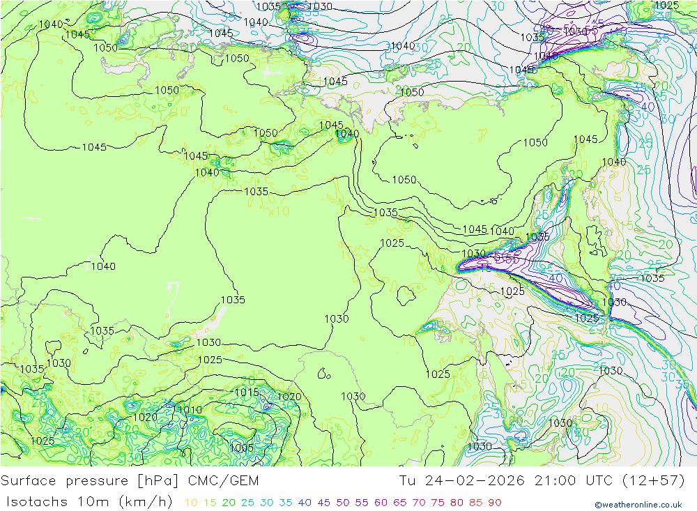This screenshot has height=511, width=697.
Task: Click the "Tu 24-02-2026 21:00 UTC (12+57)" timestamp
Action: (542, 481)
